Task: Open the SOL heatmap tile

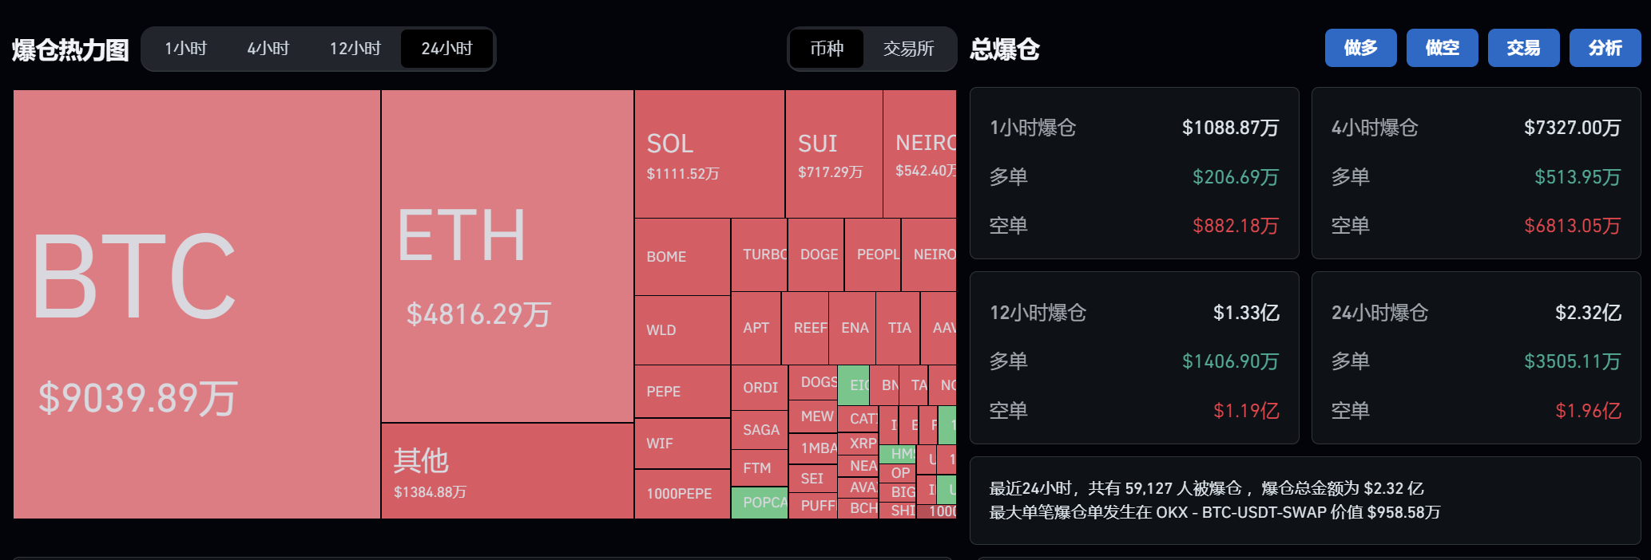Action: (709, 154)
